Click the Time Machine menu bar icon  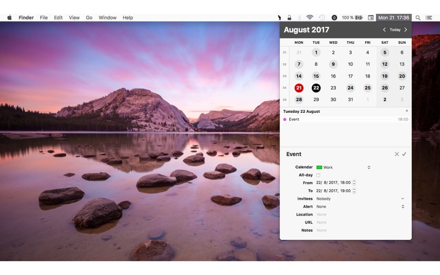pos(322,18)
